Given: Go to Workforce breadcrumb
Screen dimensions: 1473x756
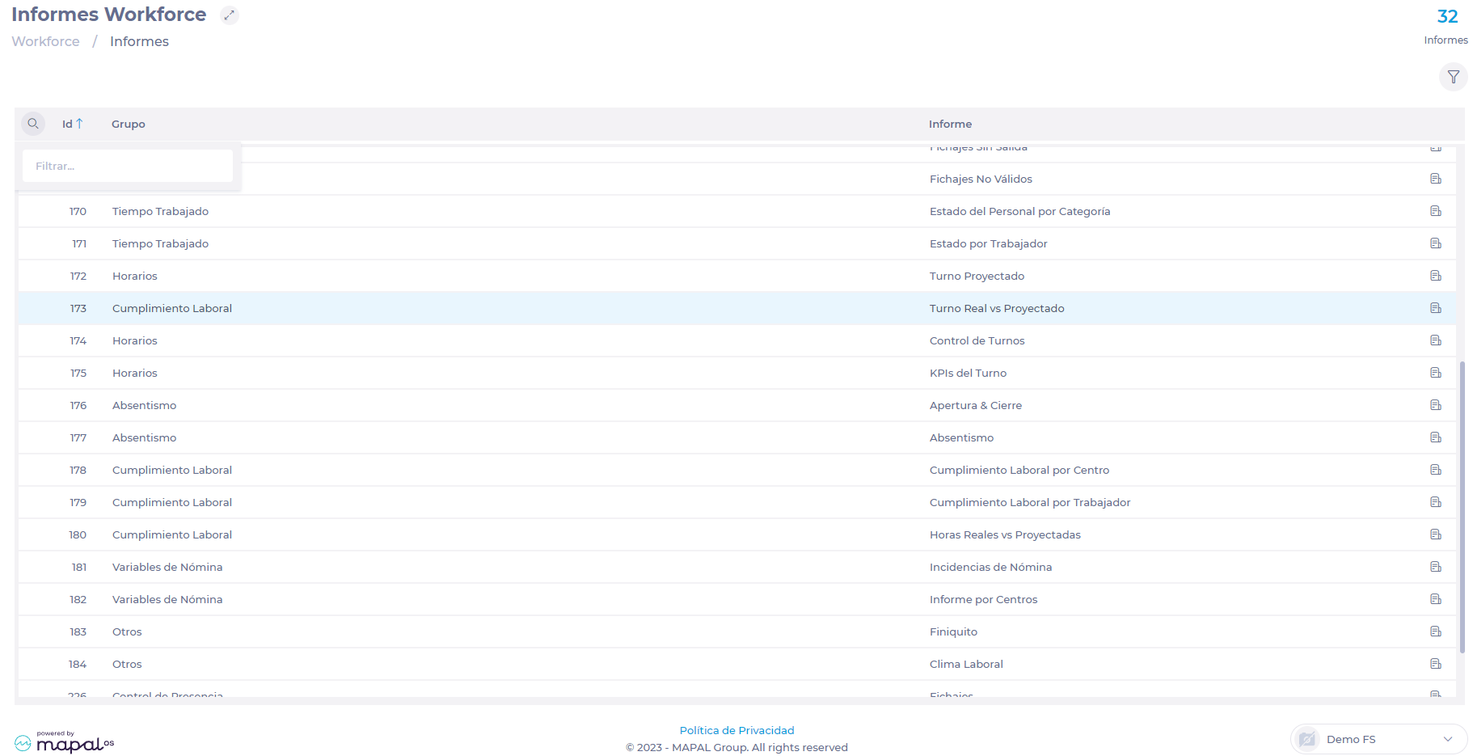Looking at the screenshot, I should [x=45, y=41].
